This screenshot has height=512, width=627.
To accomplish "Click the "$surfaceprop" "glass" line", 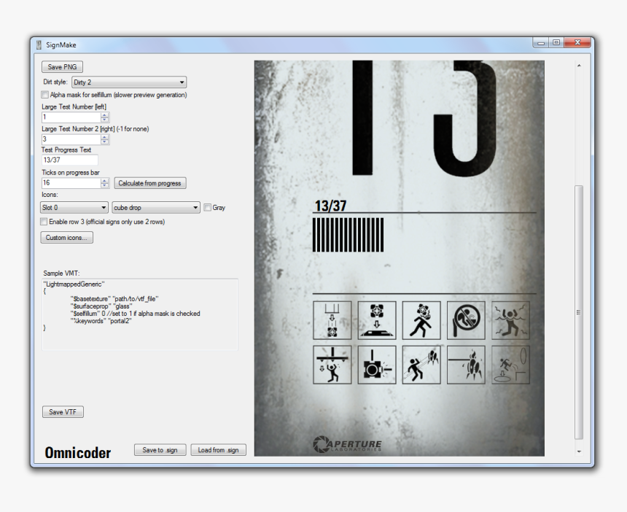I will click(101, 306).
